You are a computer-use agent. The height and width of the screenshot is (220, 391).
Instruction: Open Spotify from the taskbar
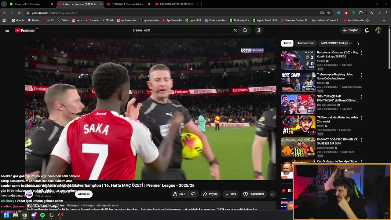[x=42, y=215]
